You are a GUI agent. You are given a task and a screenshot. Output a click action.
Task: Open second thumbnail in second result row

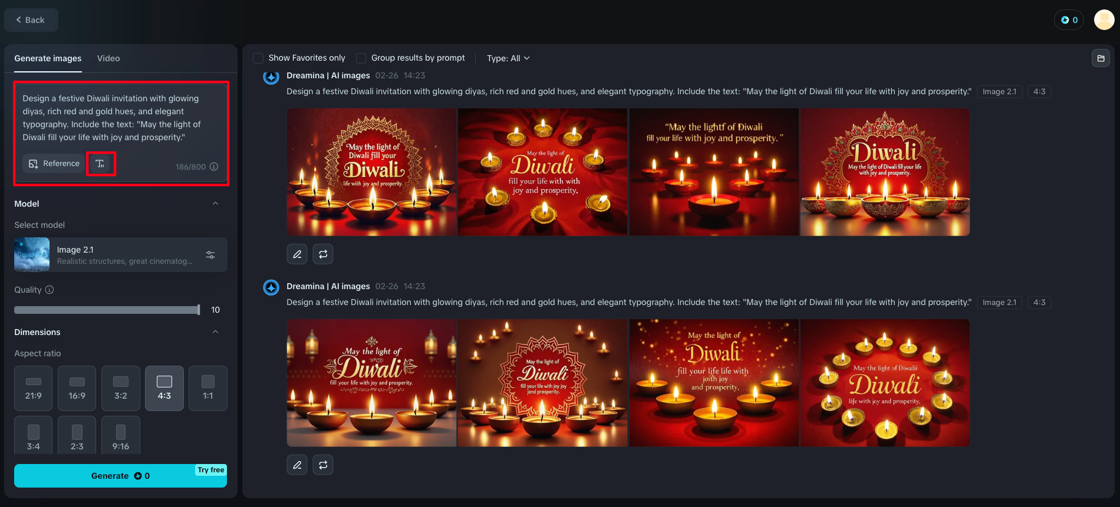(x=543, y=383)
